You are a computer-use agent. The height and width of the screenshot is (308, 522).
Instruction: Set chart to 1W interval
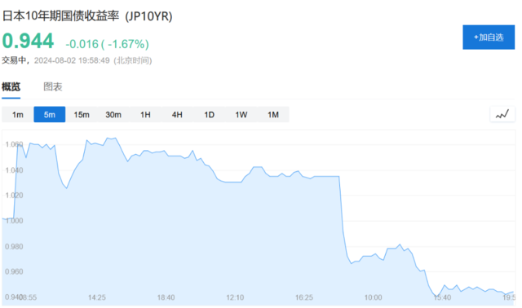241,114
